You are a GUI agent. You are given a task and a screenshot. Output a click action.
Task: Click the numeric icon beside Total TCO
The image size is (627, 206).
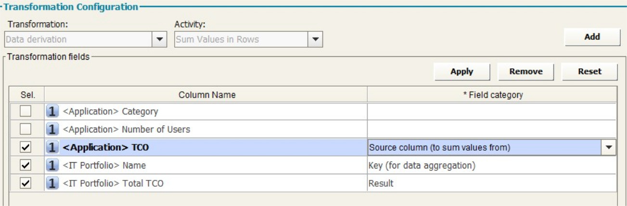(52, 183)
